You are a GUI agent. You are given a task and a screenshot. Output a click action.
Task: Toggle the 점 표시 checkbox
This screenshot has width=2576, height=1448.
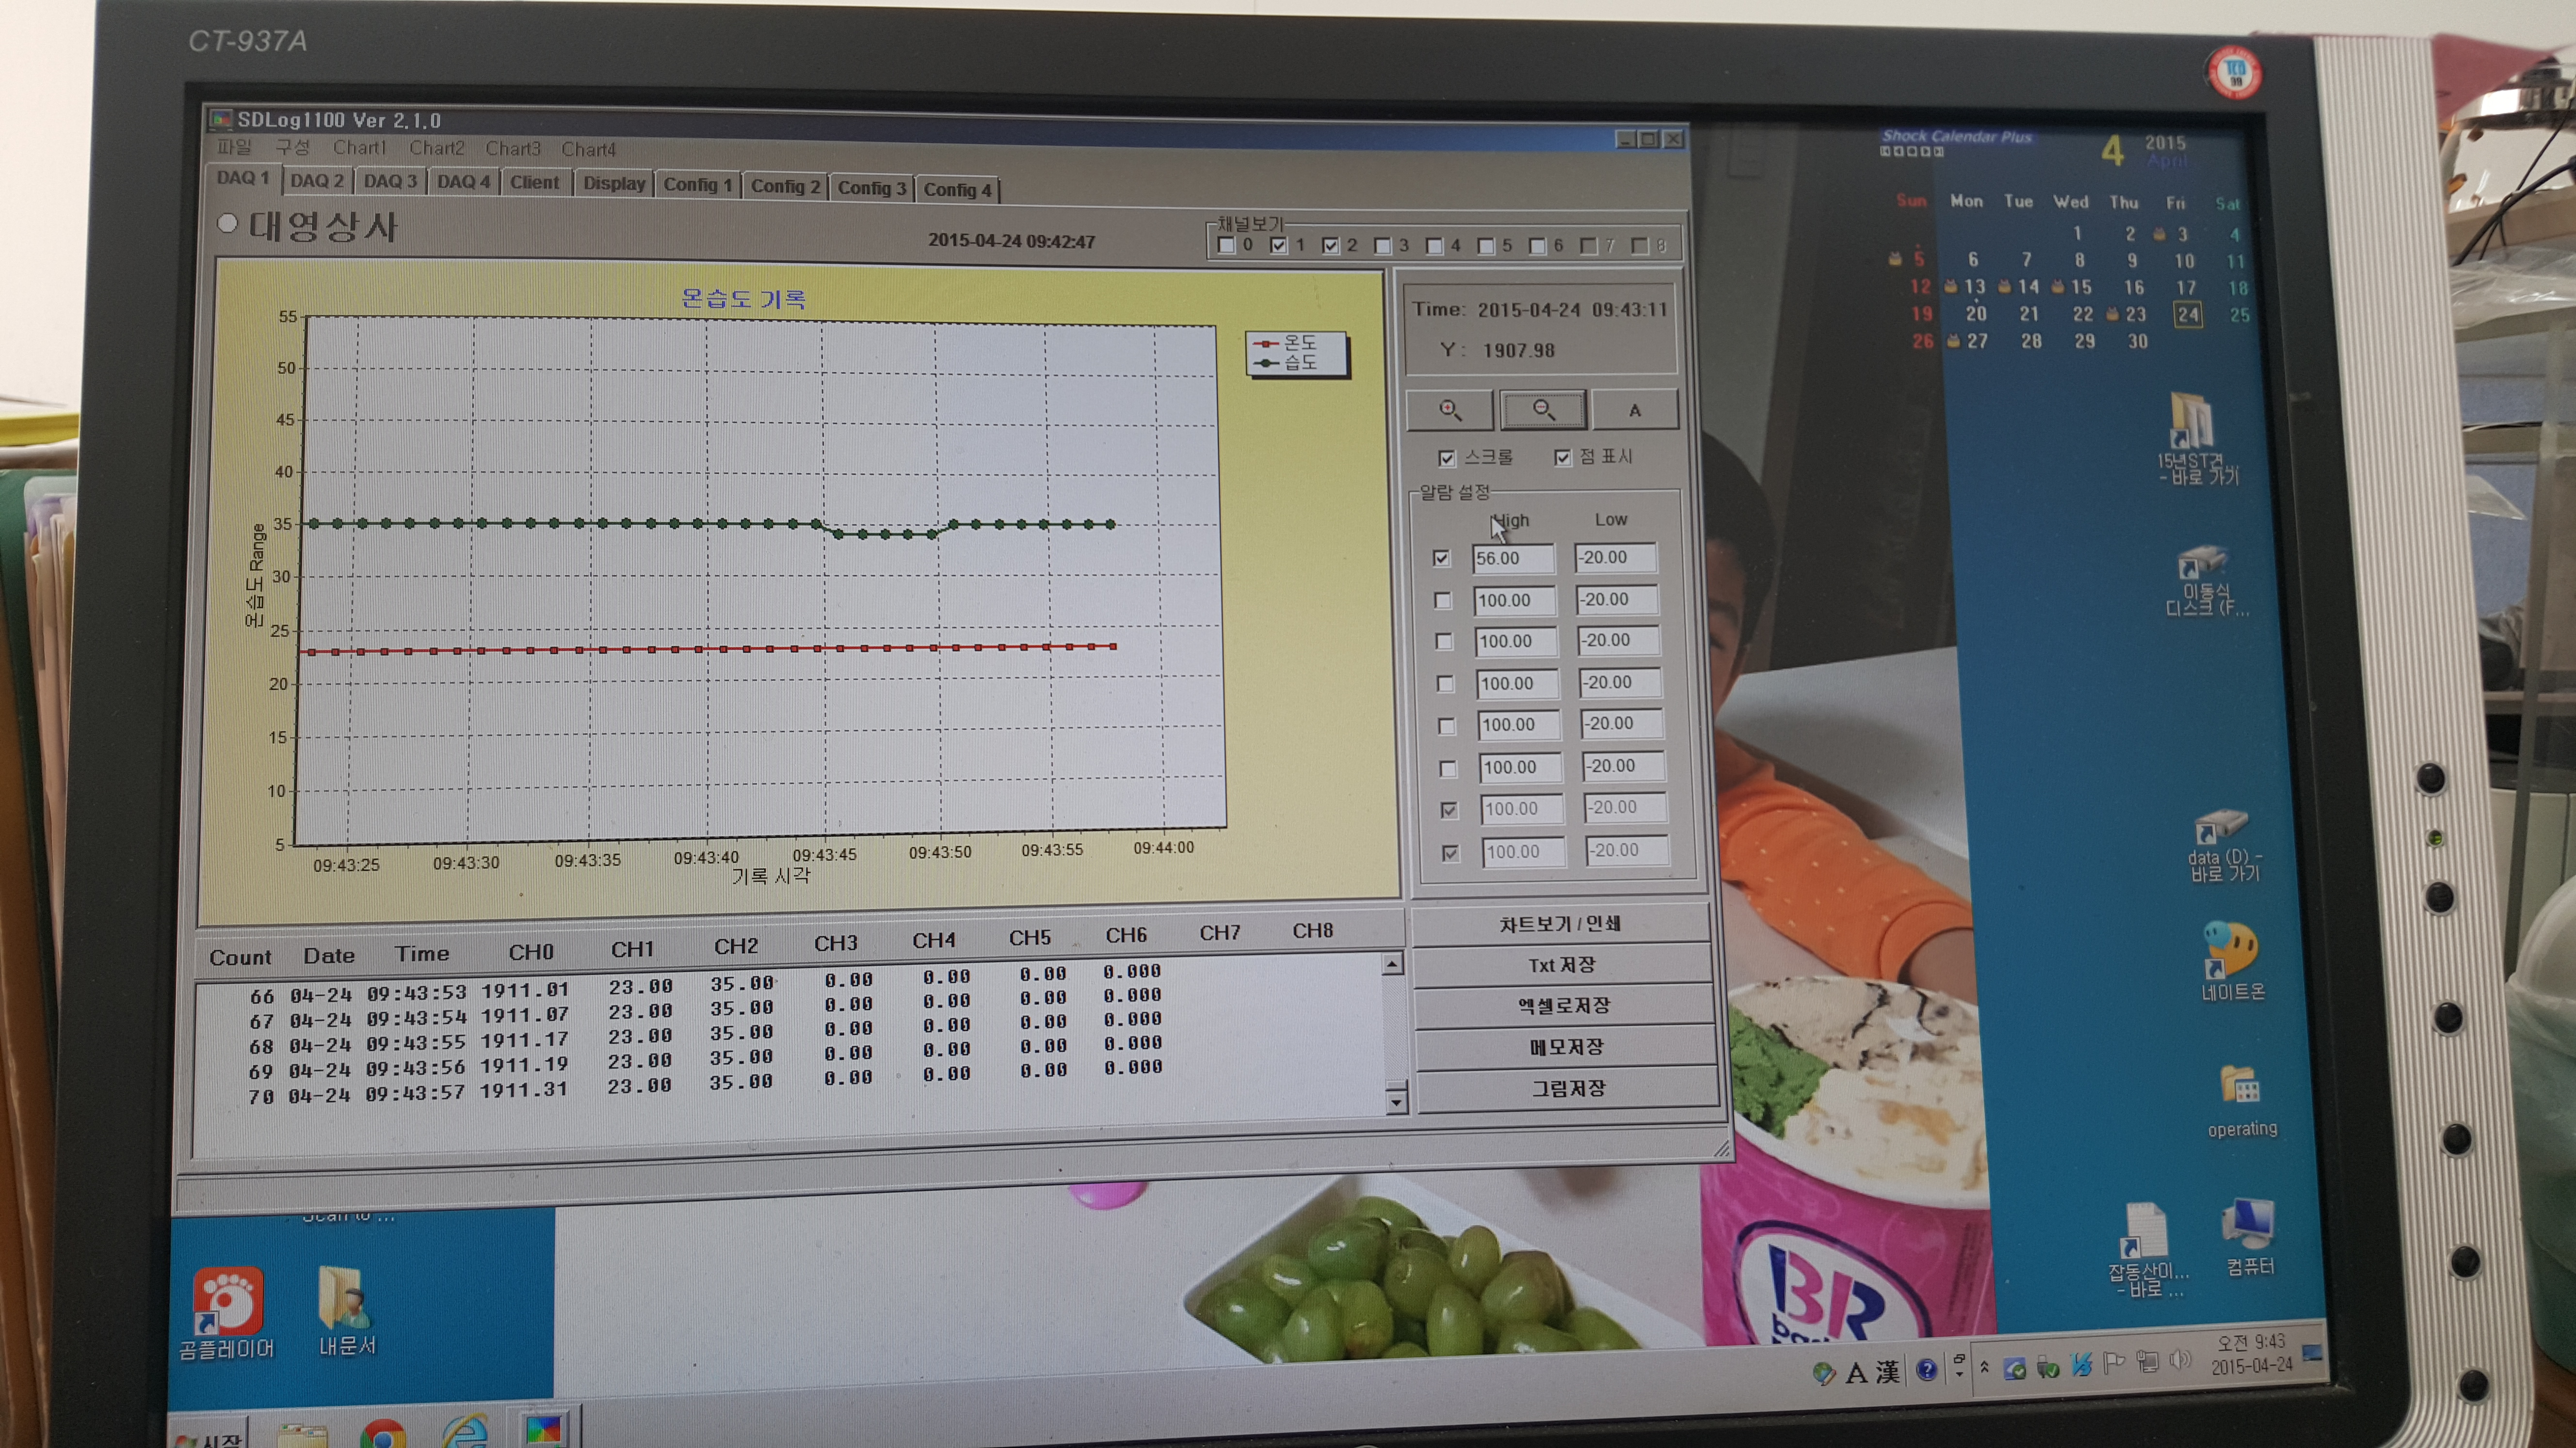1562,456
